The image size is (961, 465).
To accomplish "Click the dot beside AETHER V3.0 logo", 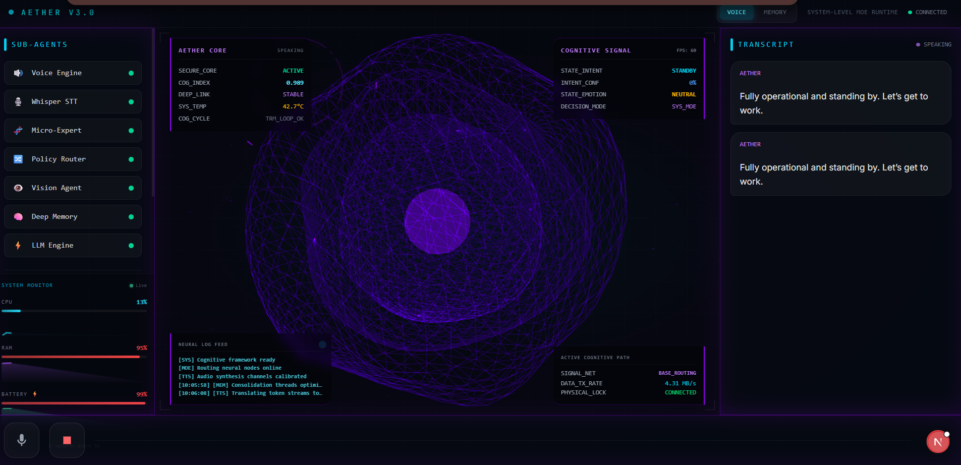I will 11,12.
